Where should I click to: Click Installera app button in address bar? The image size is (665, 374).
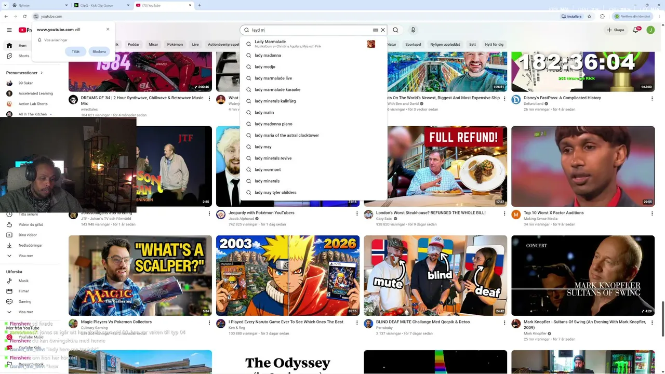571,16
